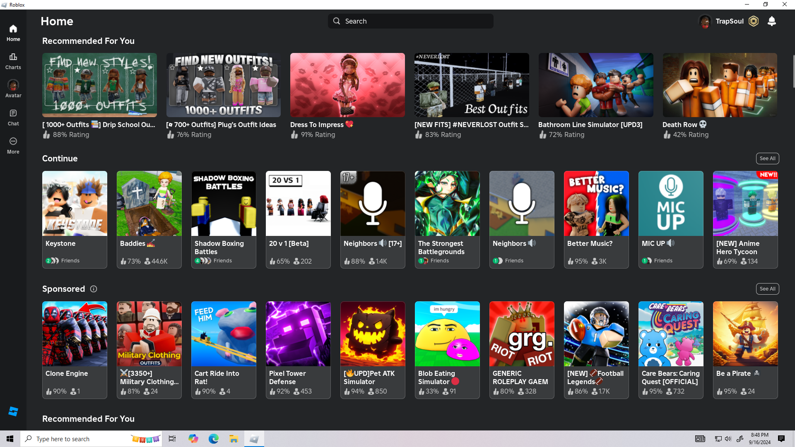795x447 pixels.
Task: Open Chat in the sidebar
Action: pos(13,117)
